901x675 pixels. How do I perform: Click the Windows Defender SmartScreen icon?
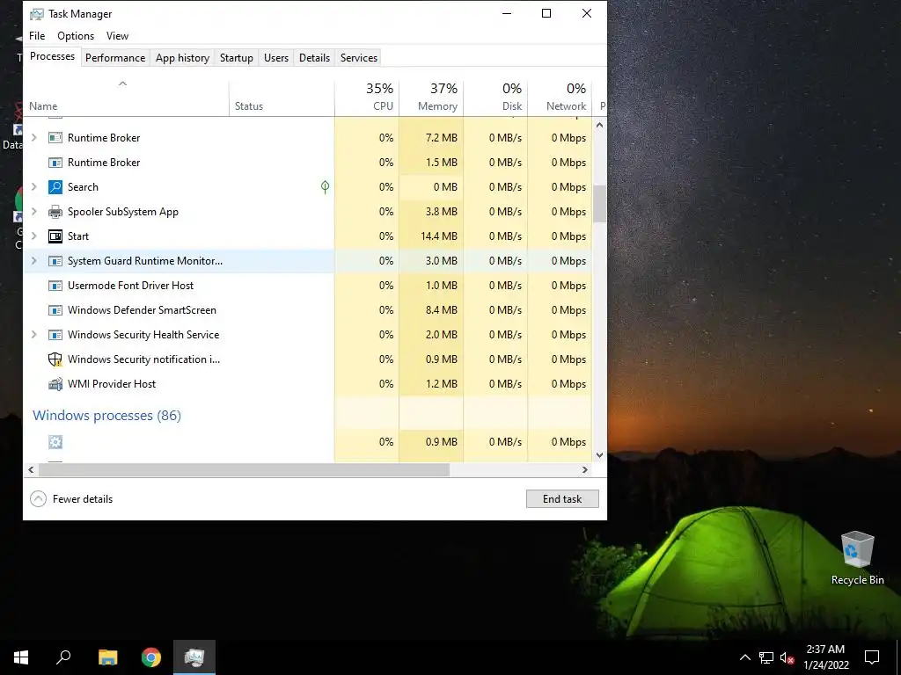click(x=55, y=310)
